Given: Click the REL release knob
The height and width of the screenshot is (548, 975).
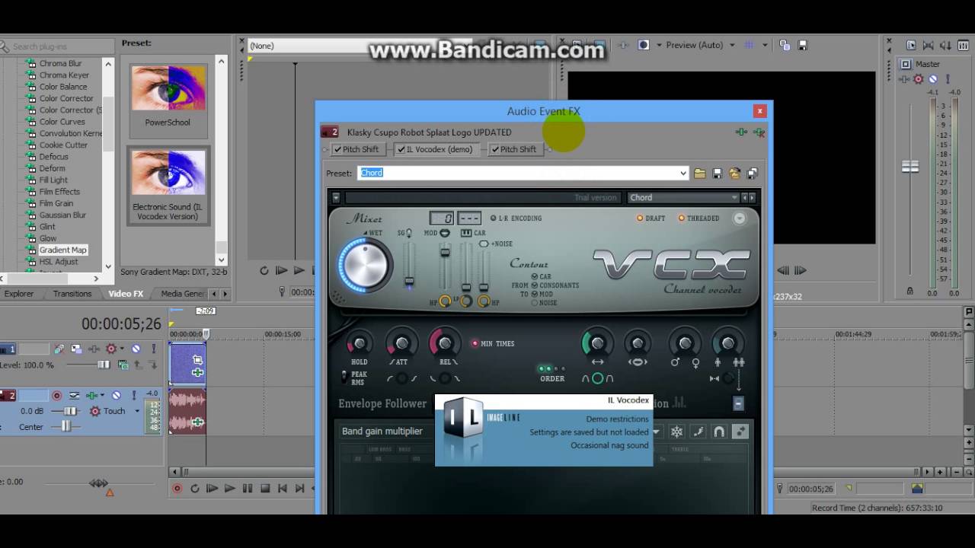Looking at the screenshot, I should [445, 344].
